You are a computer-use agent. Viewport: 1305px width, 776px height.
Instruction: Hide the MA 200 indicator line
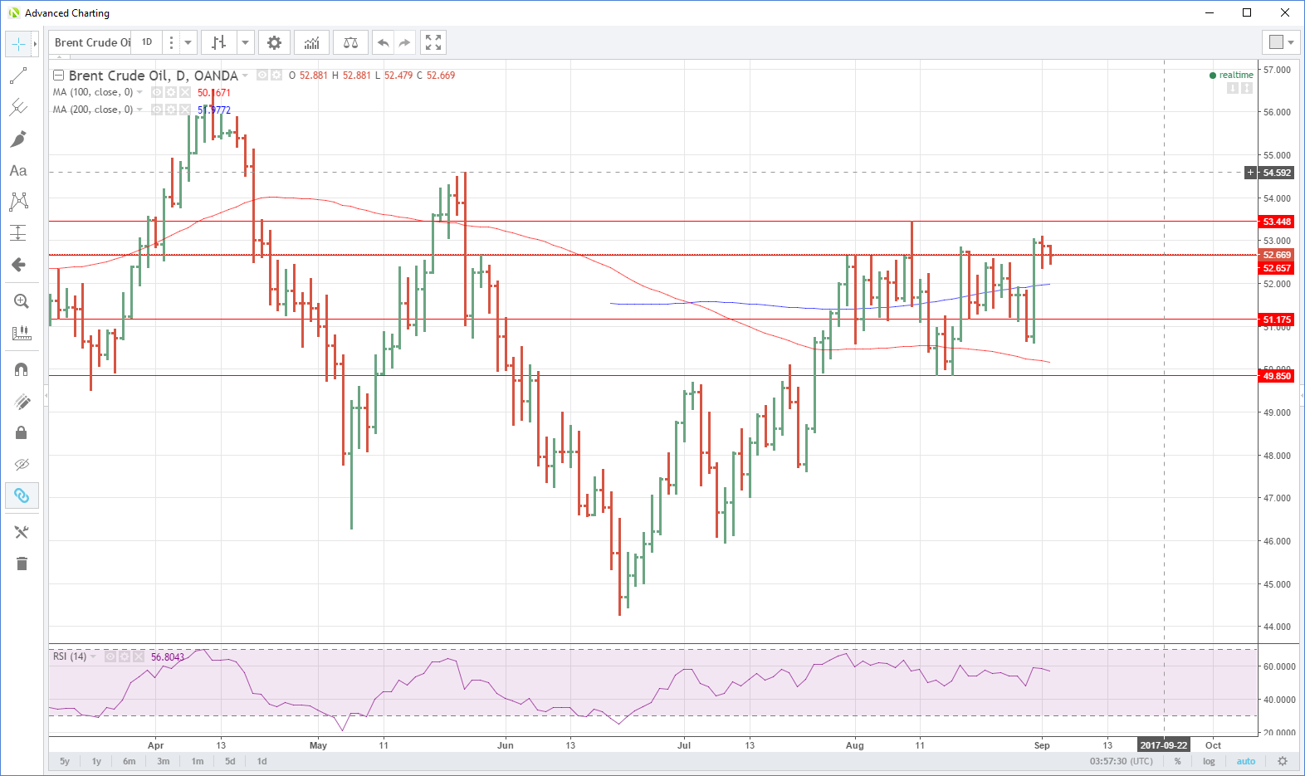tap(157, 110)
